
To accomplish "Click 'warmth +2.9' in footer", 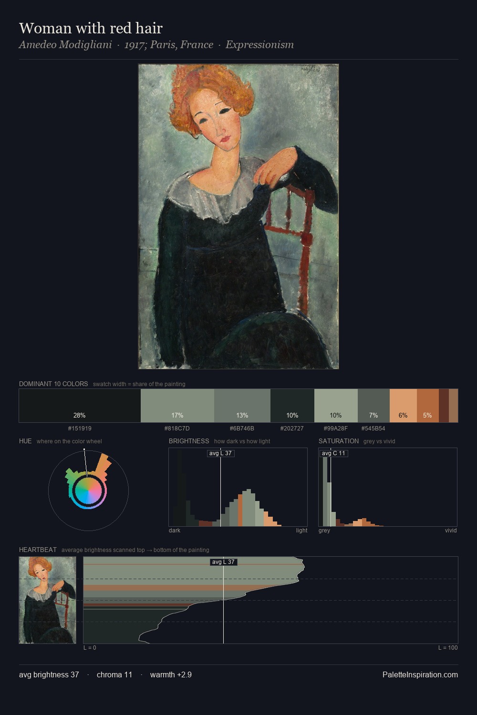I will [171, 674].
